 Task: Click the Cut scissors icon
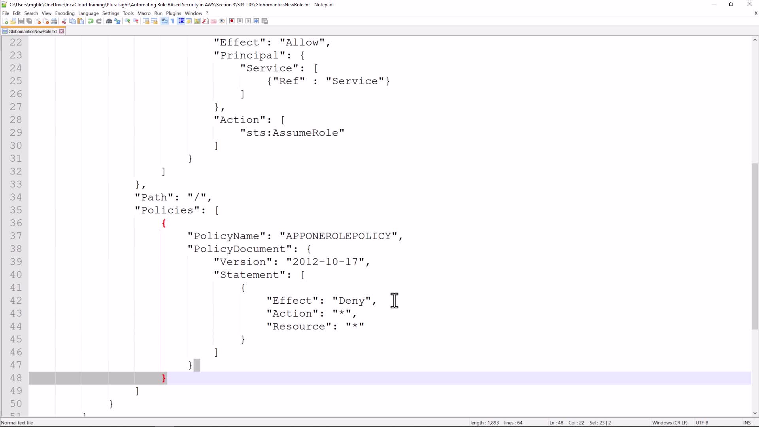[x=64, y=21]
